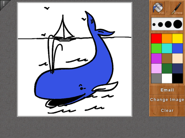Pick the bright green color swatch
This screenshot has height=138, width=185.
(x=156, y=48)
